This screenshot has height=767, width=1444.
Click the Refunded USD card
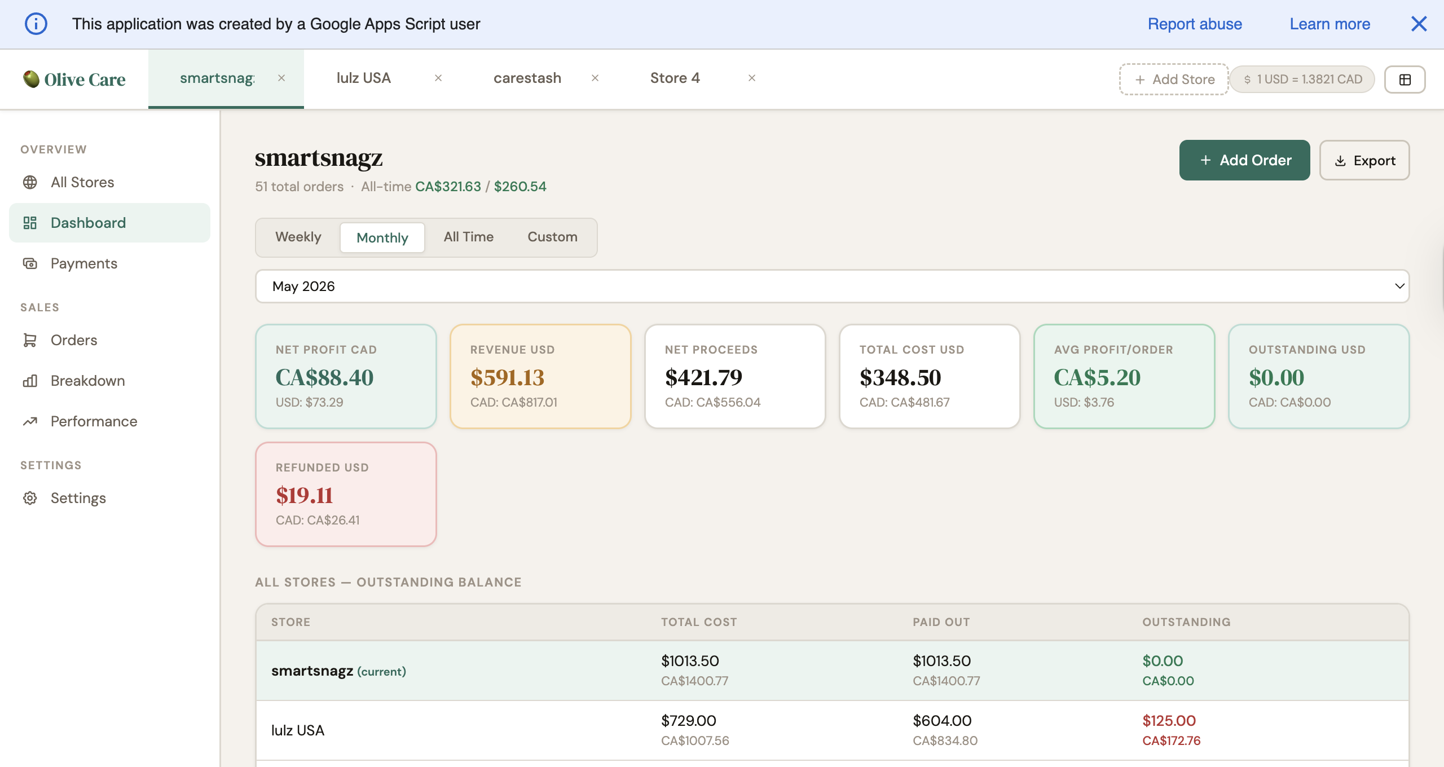346,494
